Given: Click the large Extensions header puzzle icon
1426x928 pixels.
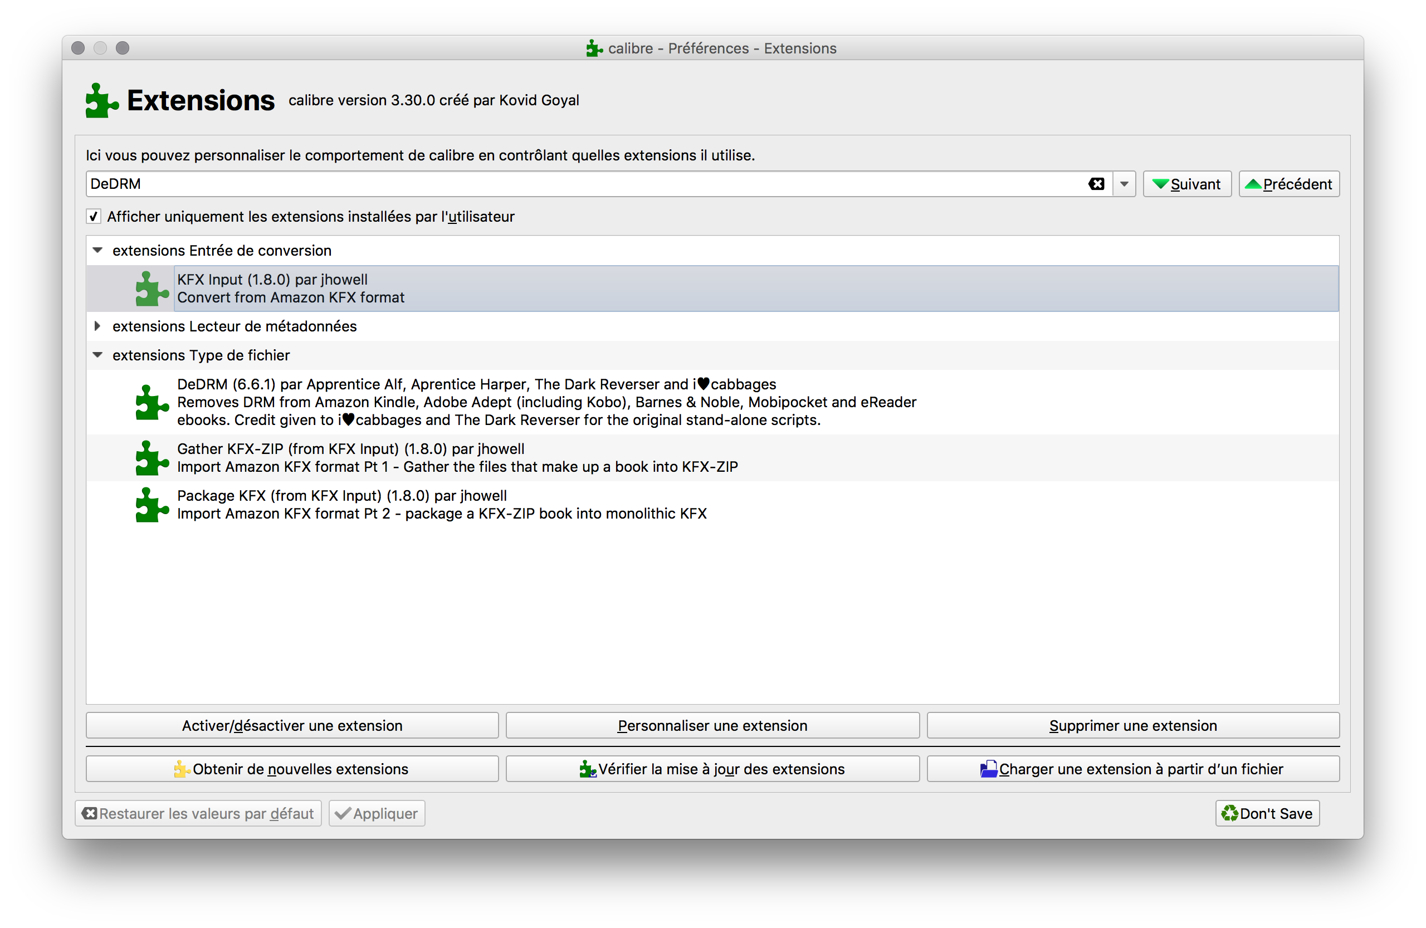Looking at the screenshot, I should tap(101, 100).
